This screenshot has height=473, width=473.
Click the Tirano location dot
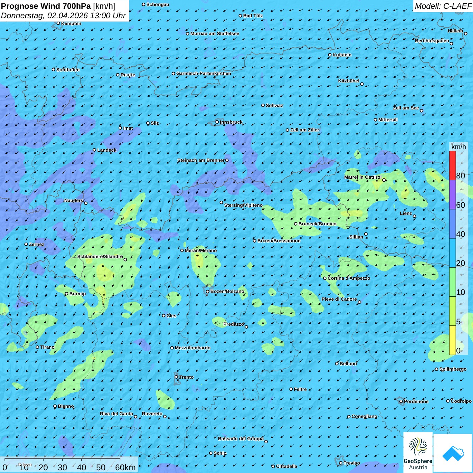pos(38,347)
